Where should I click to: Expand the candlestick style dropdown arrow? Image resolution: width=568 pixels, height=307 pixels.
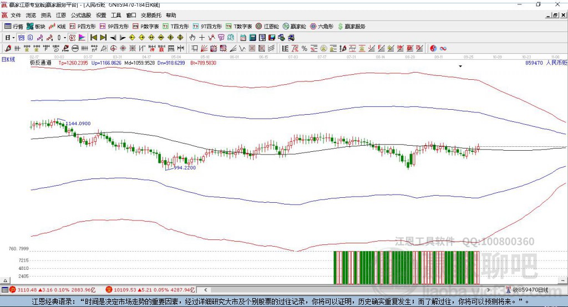coord(65,38)
